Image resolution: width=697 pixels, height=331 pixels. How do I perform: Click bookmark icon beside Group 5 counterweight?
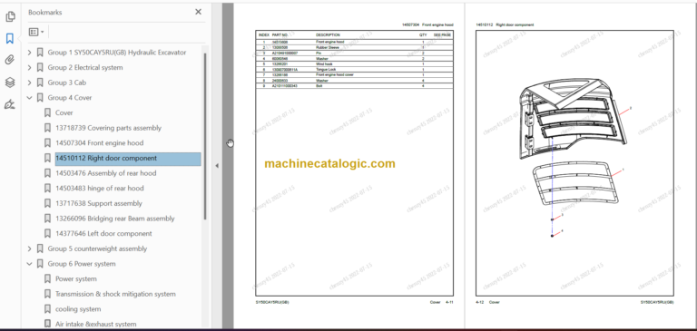point(40,248)
